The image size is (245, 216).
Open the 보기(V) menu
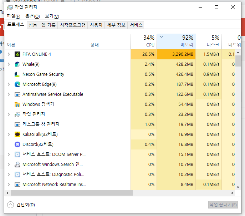point(52,16)
